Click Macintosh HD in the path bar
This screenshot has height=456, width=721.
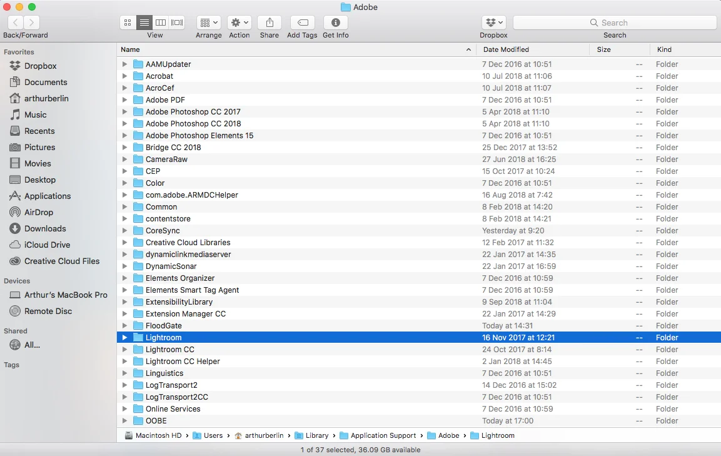pyautogui.click(x=153, y=435)
